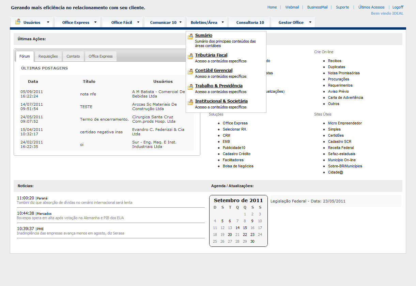Click the Usuários menu folder icon
This screenshot has width=416, height=286.
click(x=18, y=22)
